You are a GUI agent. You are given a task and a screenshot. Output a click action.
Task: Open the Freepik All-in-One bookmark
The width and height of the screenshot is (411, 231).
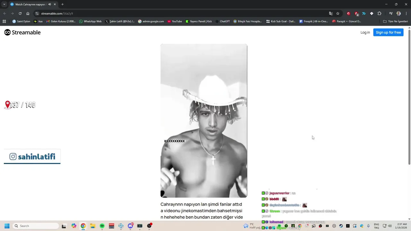click(314, 21)
